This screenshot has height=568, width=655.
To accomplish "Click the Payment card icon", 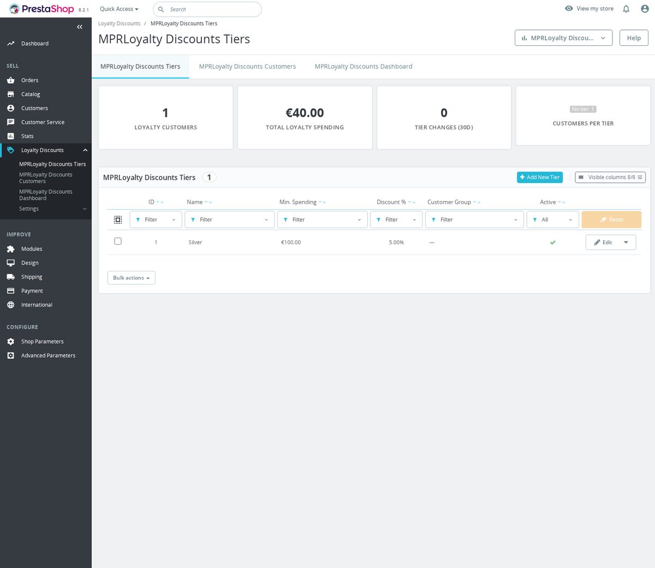I will [x=10, y=291].
